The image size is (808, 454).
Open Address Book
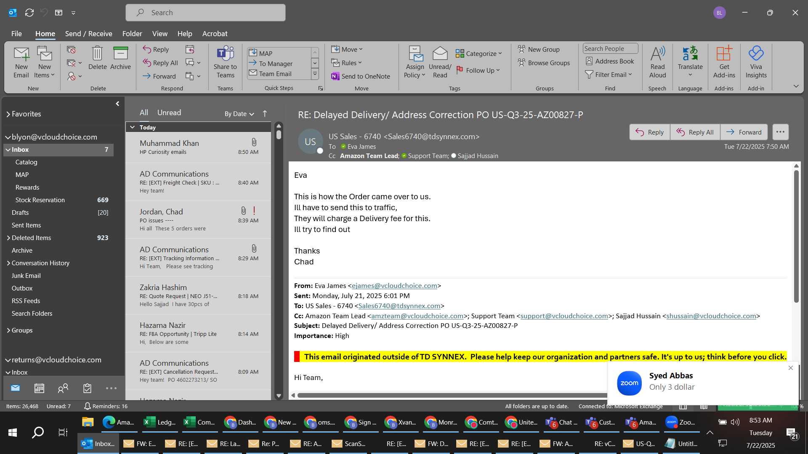(610, 61)
